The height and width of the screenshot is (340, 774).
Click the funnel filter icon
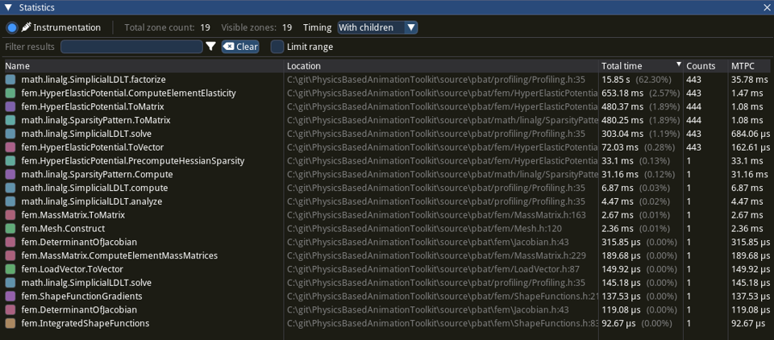point(211,47)
